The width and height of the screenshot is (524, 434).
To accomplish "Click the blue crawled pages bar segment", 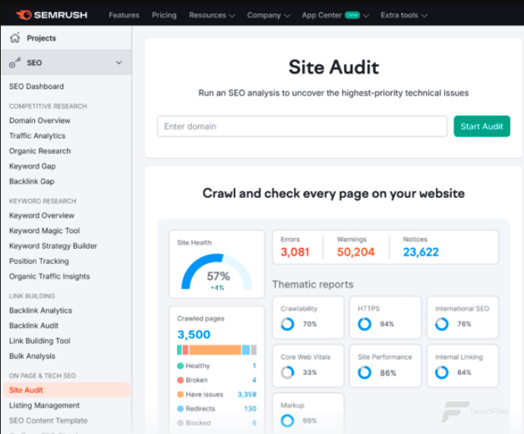I will (x=245, y=350).
